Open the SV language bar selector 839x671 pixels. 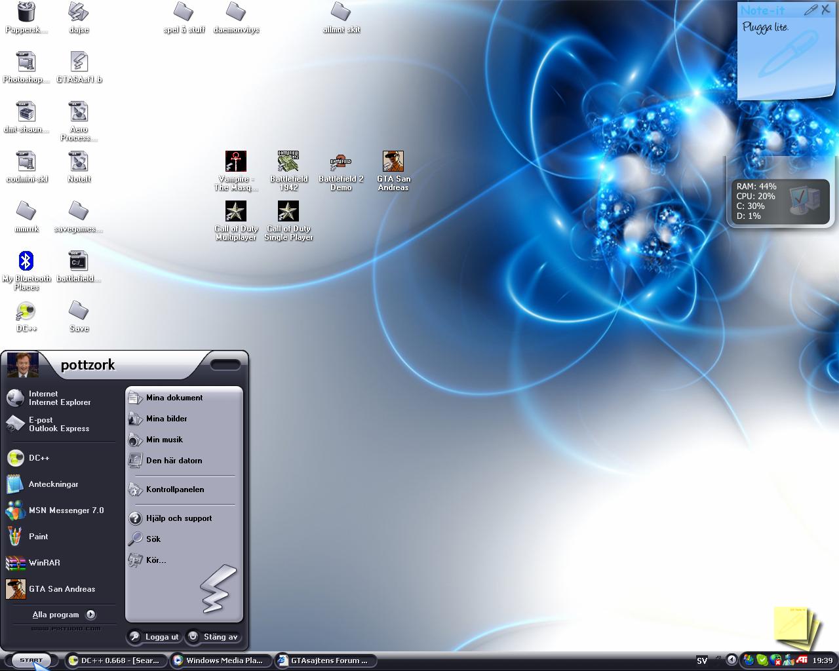(x=702, y=661)
